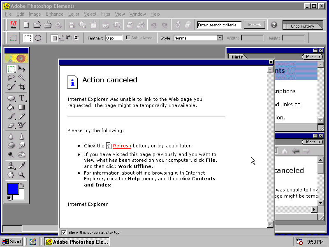Viewport: 329px width, 247px height.
Task: Close the Action canceled welcome window
Action: (x=271, y=62)
